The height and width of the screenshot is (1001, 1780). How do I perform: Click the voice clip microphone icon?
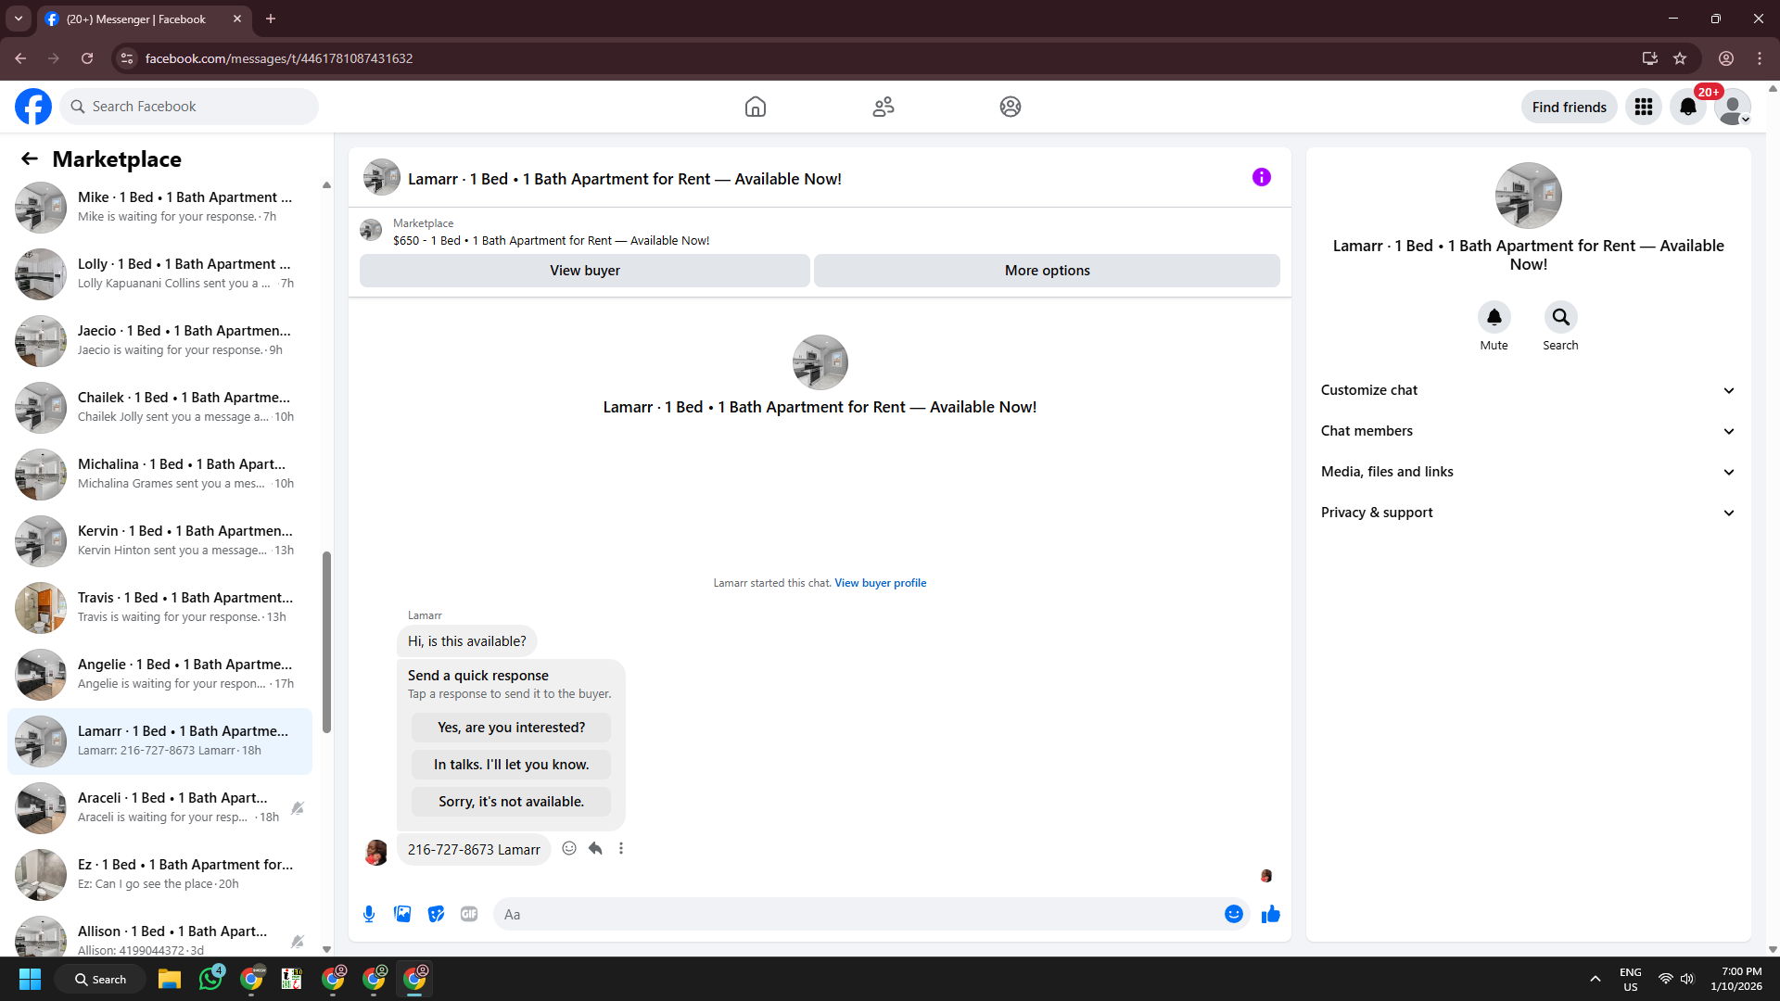point(369,914)
